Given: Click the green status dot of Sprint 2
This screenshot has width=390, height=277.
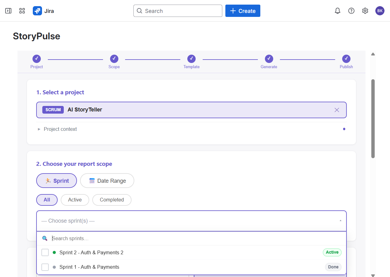Looking at the screenshot, I should [54, 252].
